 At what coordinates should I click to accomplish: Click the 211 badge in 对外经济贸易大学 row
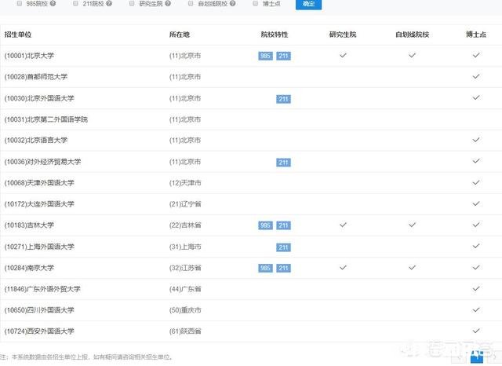pos(283,163)
